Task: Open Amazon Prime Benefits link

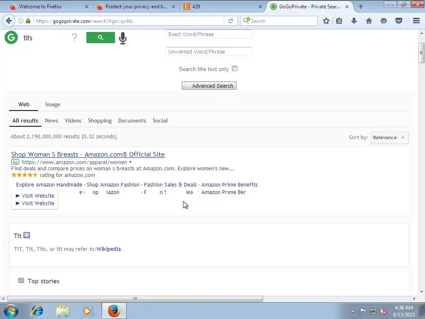Action: click(x=229, y=185)
